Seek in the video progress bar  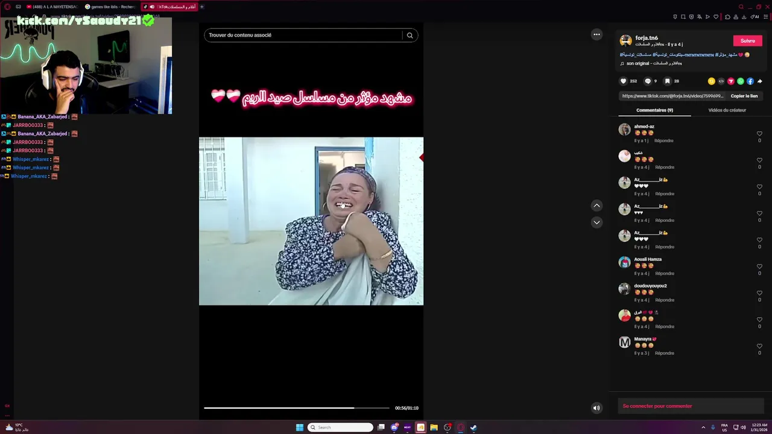pos(297,408)
